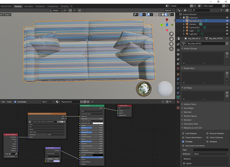Open the Modifiers wrench properties tab

pos(178,79)
